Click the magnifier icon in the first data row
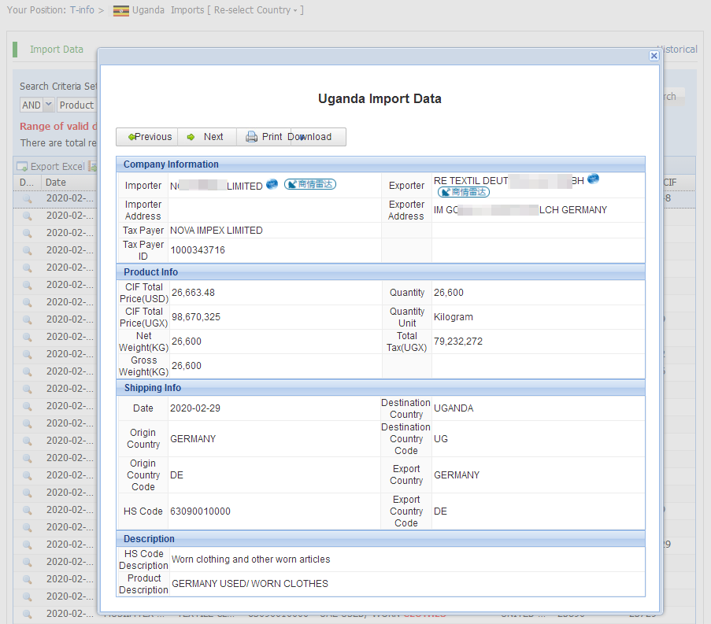The image size is (711, 624). tap(27, 198)
